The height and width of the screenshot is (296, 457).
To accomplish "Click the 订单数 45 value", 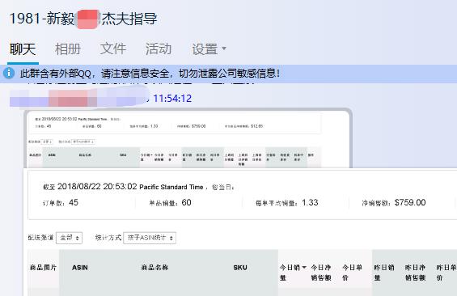I will click(74, 202).
